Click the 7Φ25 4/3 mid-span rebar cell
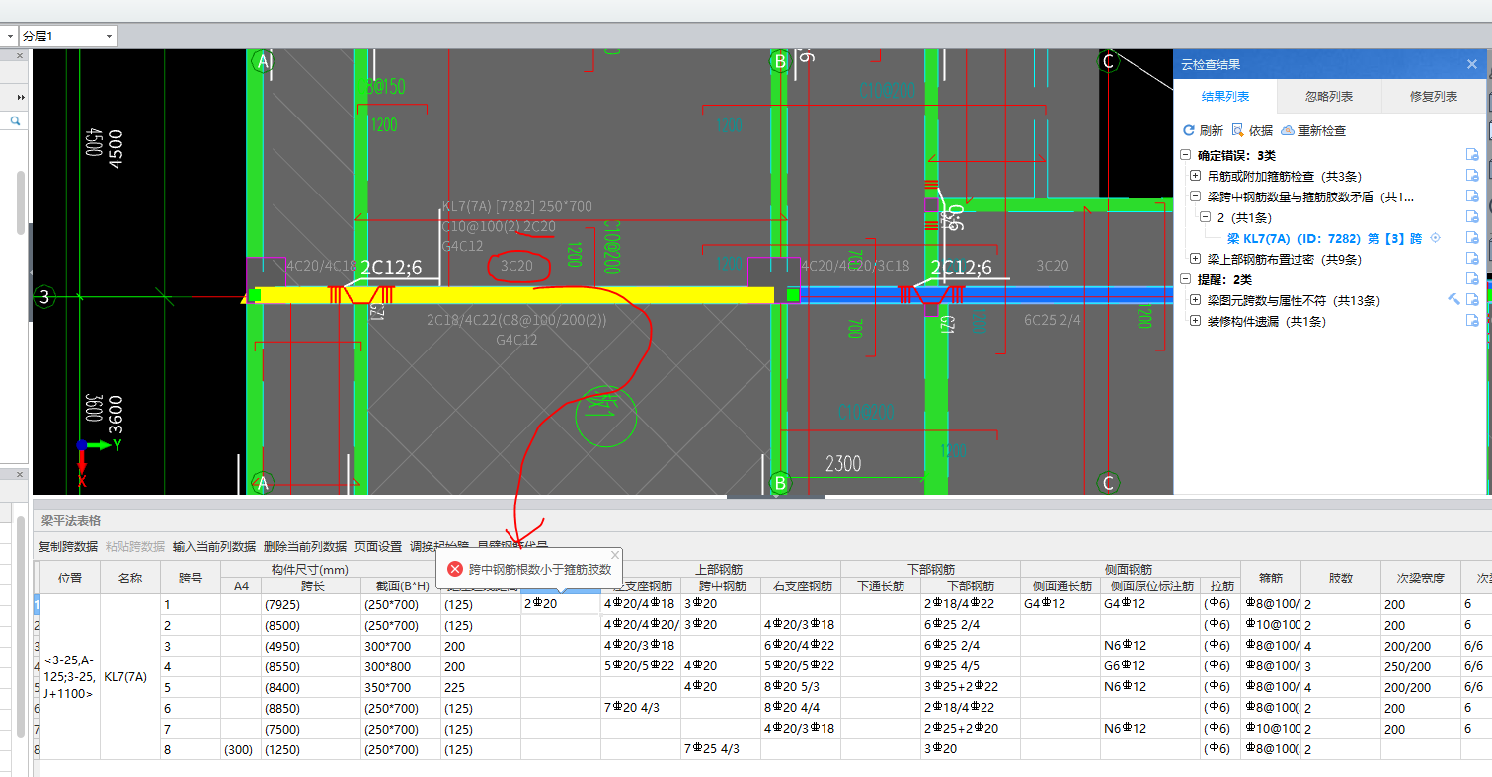 (721, 748)
